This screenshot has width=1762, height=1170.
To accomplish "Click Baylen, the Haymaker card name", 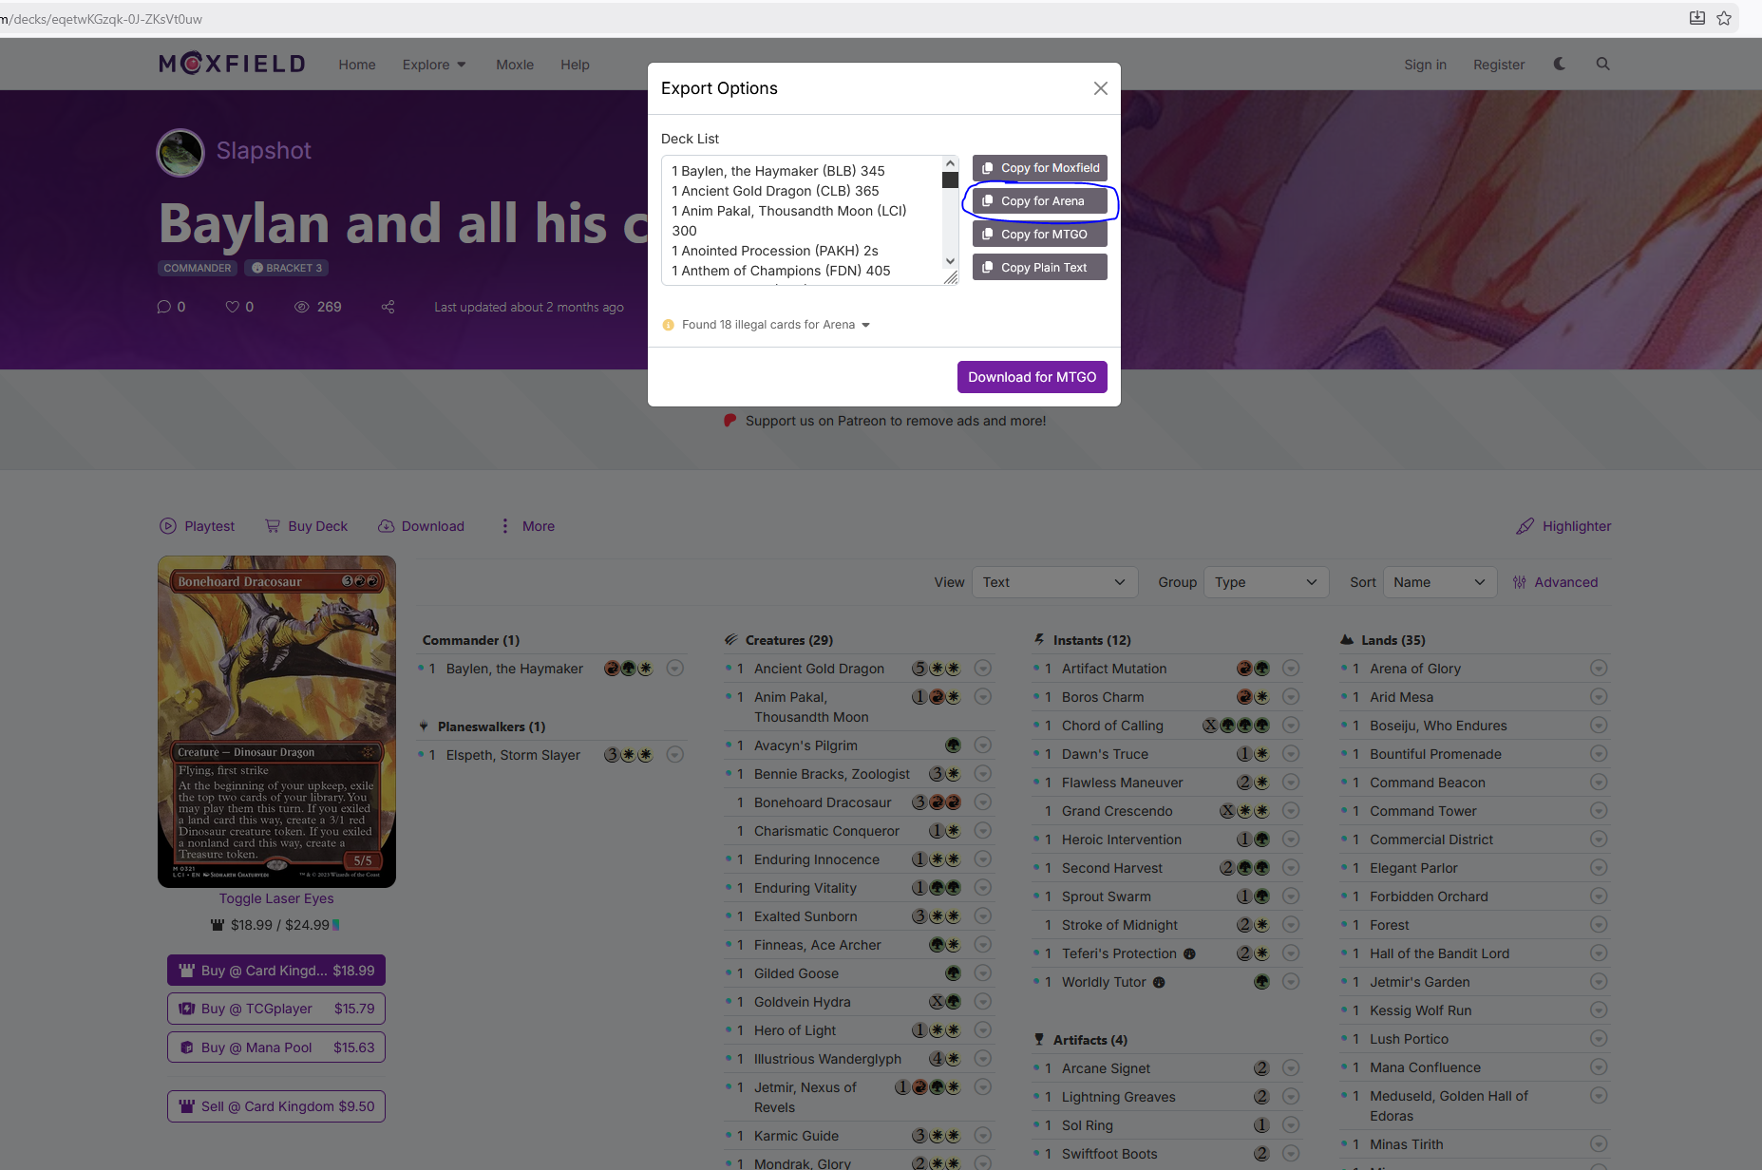I will tap(515, 669).
